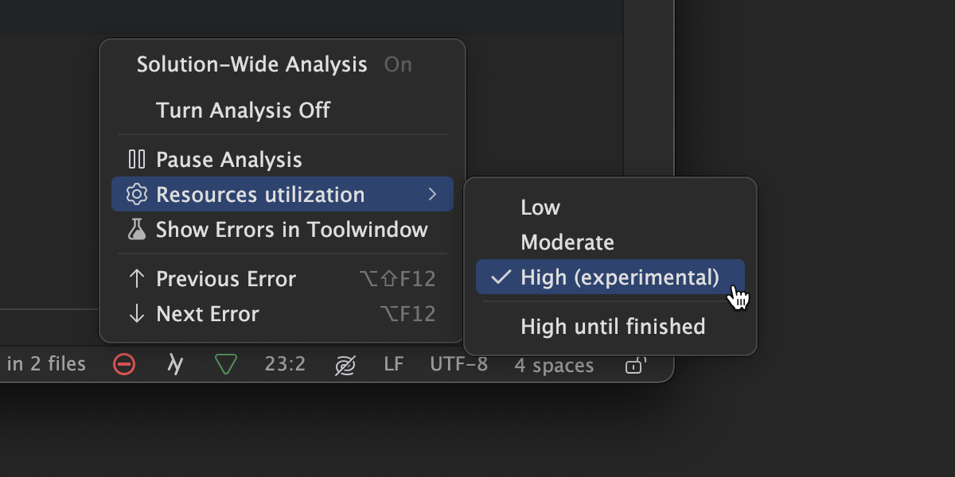Click the gear icon beside Resources utilization
This screenshot has width=955, height=477.
[138, 195]
